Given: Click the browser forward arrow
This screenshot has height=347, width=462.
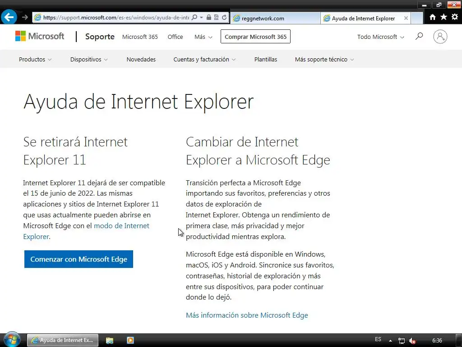Looking at the screenshot, I should (25, 18).
